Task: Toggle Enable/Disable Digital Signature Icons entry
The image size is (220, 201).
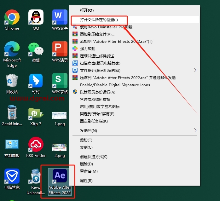Action: click(x=115, y=85)
